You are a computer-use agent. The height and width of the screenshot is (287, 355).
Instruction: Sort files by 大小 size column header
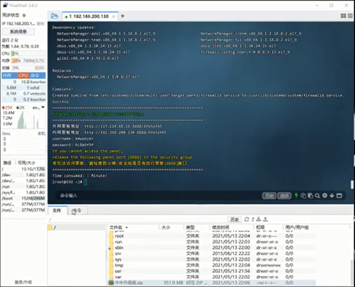point(172,227)
